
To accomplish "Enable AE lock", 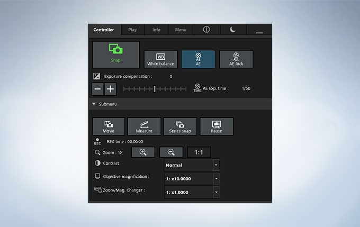I will point(236,59).
